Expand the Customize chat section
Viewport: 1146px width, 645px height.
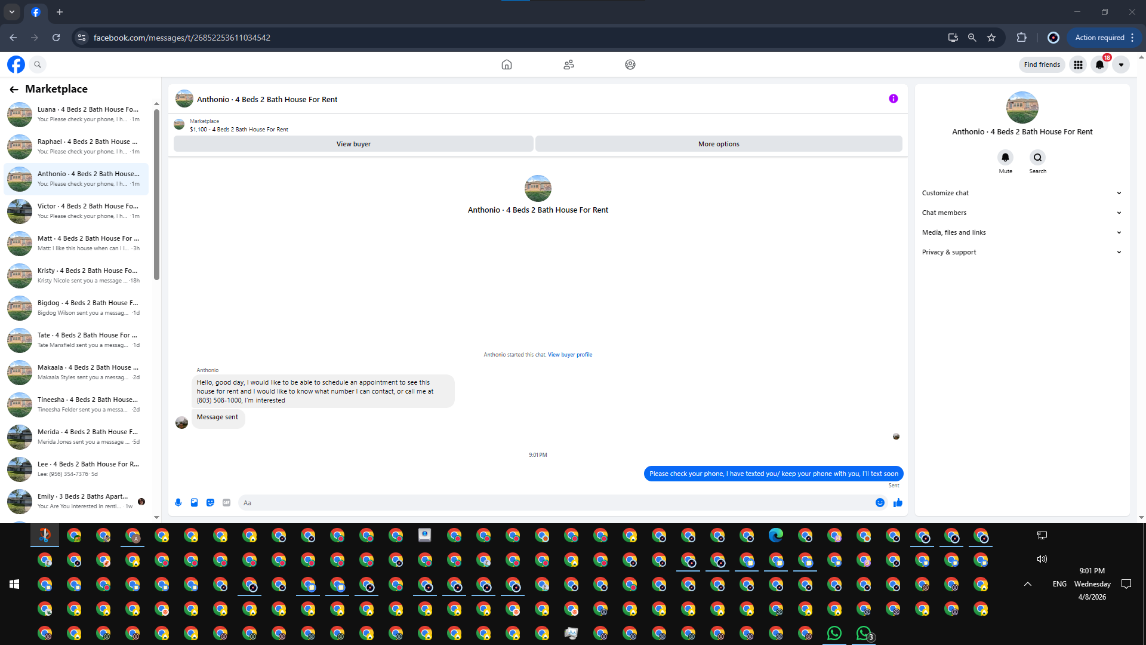tap(1021, 193)
